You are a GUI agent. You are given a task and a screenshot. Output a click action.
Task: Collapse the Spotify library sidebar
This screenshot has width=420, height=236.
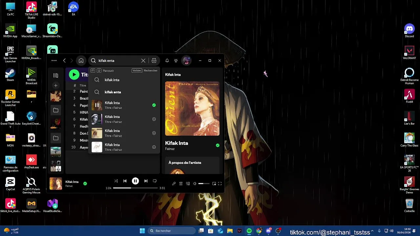(x=56, y=75)
